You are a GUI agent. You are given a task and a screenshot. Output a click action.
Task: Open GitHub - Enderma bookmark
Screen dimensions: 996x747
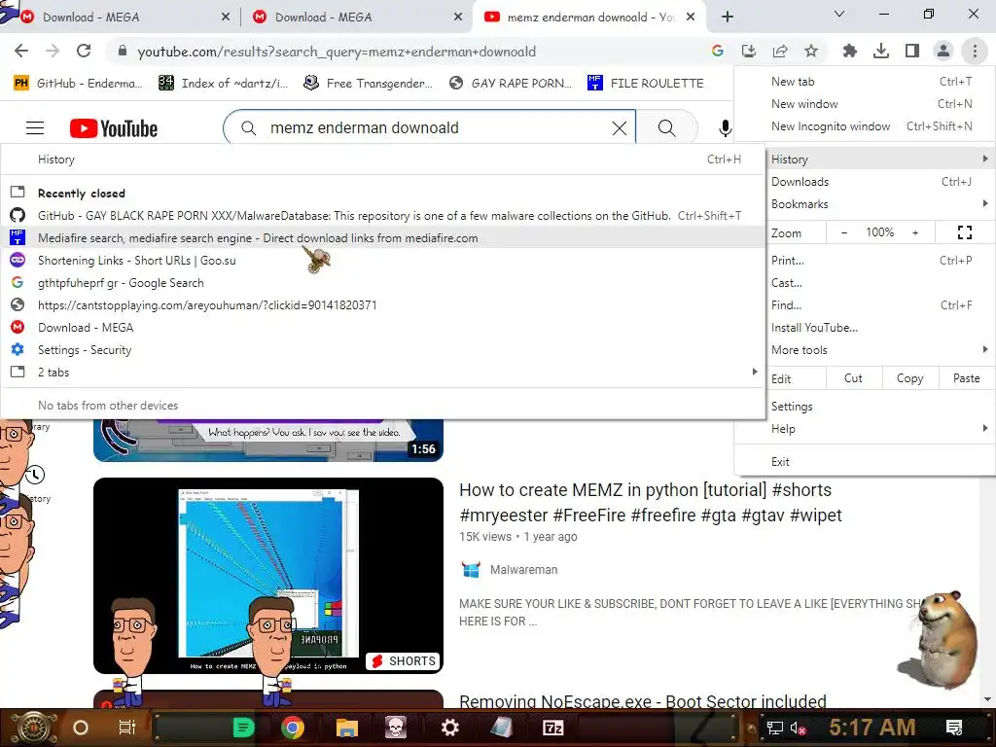78,84
